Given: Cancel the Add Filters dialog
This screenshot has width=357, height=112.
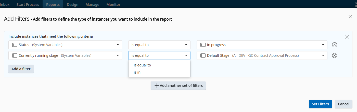Looking at the screenshot, I should tap(343, 104).
